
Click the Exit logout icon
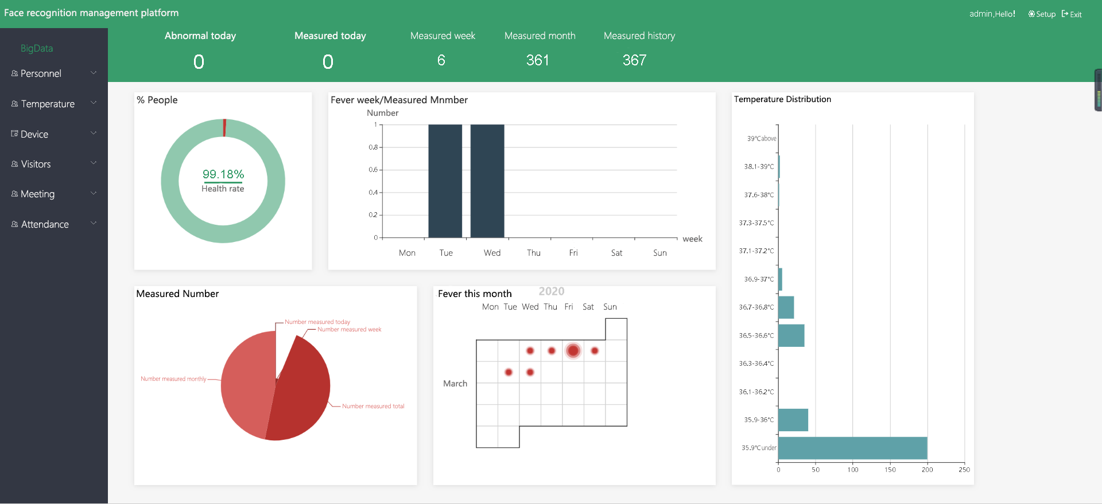point(1065,14)
